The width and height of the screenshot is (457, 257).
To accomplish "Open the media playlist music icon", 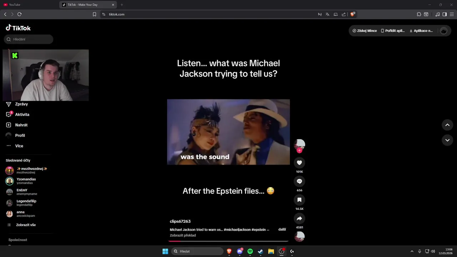I will [437, 14].
